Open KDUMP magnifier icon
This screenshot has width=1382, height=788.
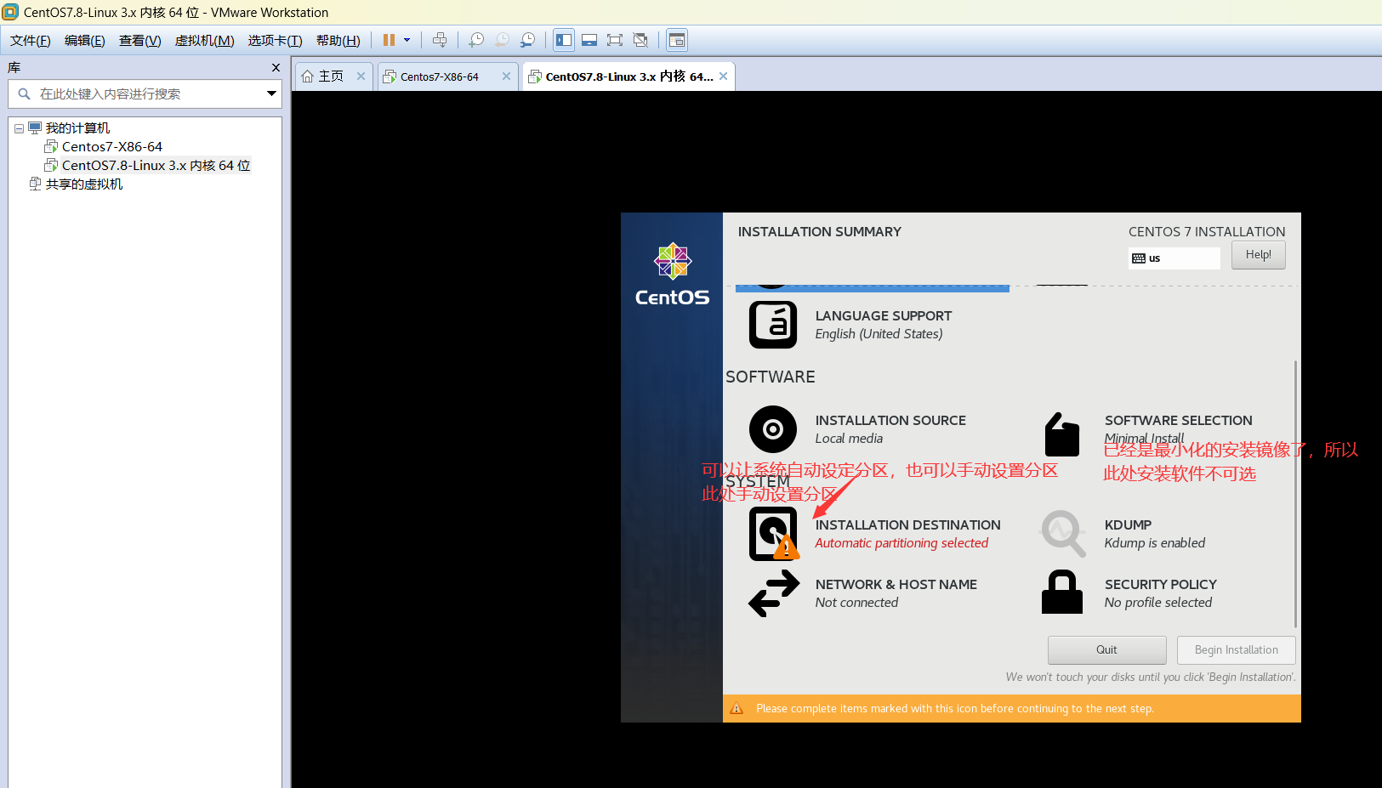pos(1062,534)
